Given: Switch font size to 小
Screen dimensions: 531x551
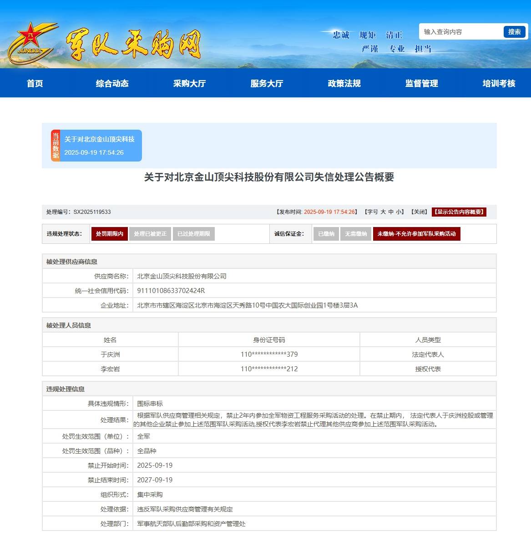Looking at the screenshot, I should click(398, 212).
